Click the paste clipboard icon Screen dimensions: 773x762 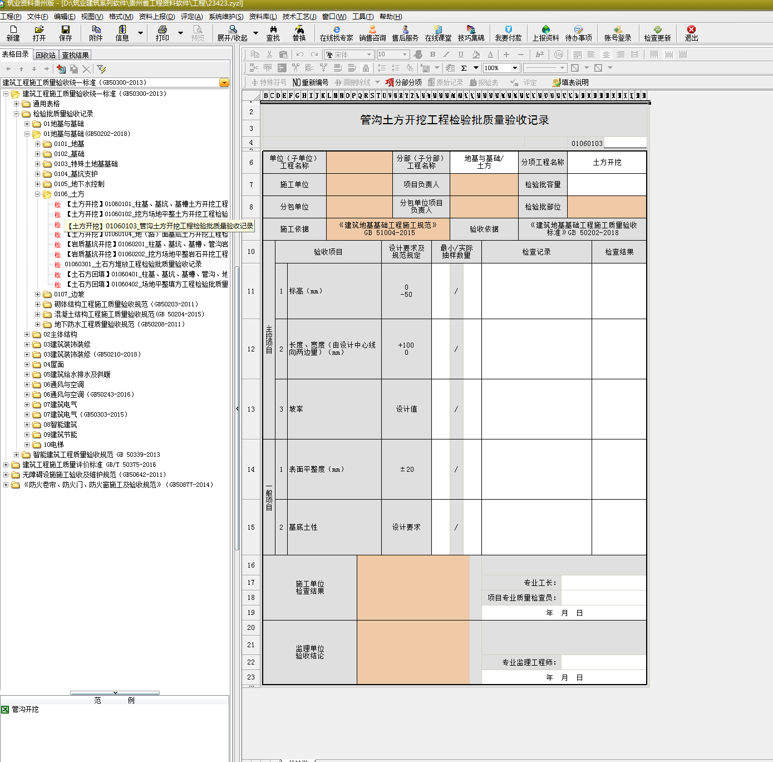coord(283,55)
